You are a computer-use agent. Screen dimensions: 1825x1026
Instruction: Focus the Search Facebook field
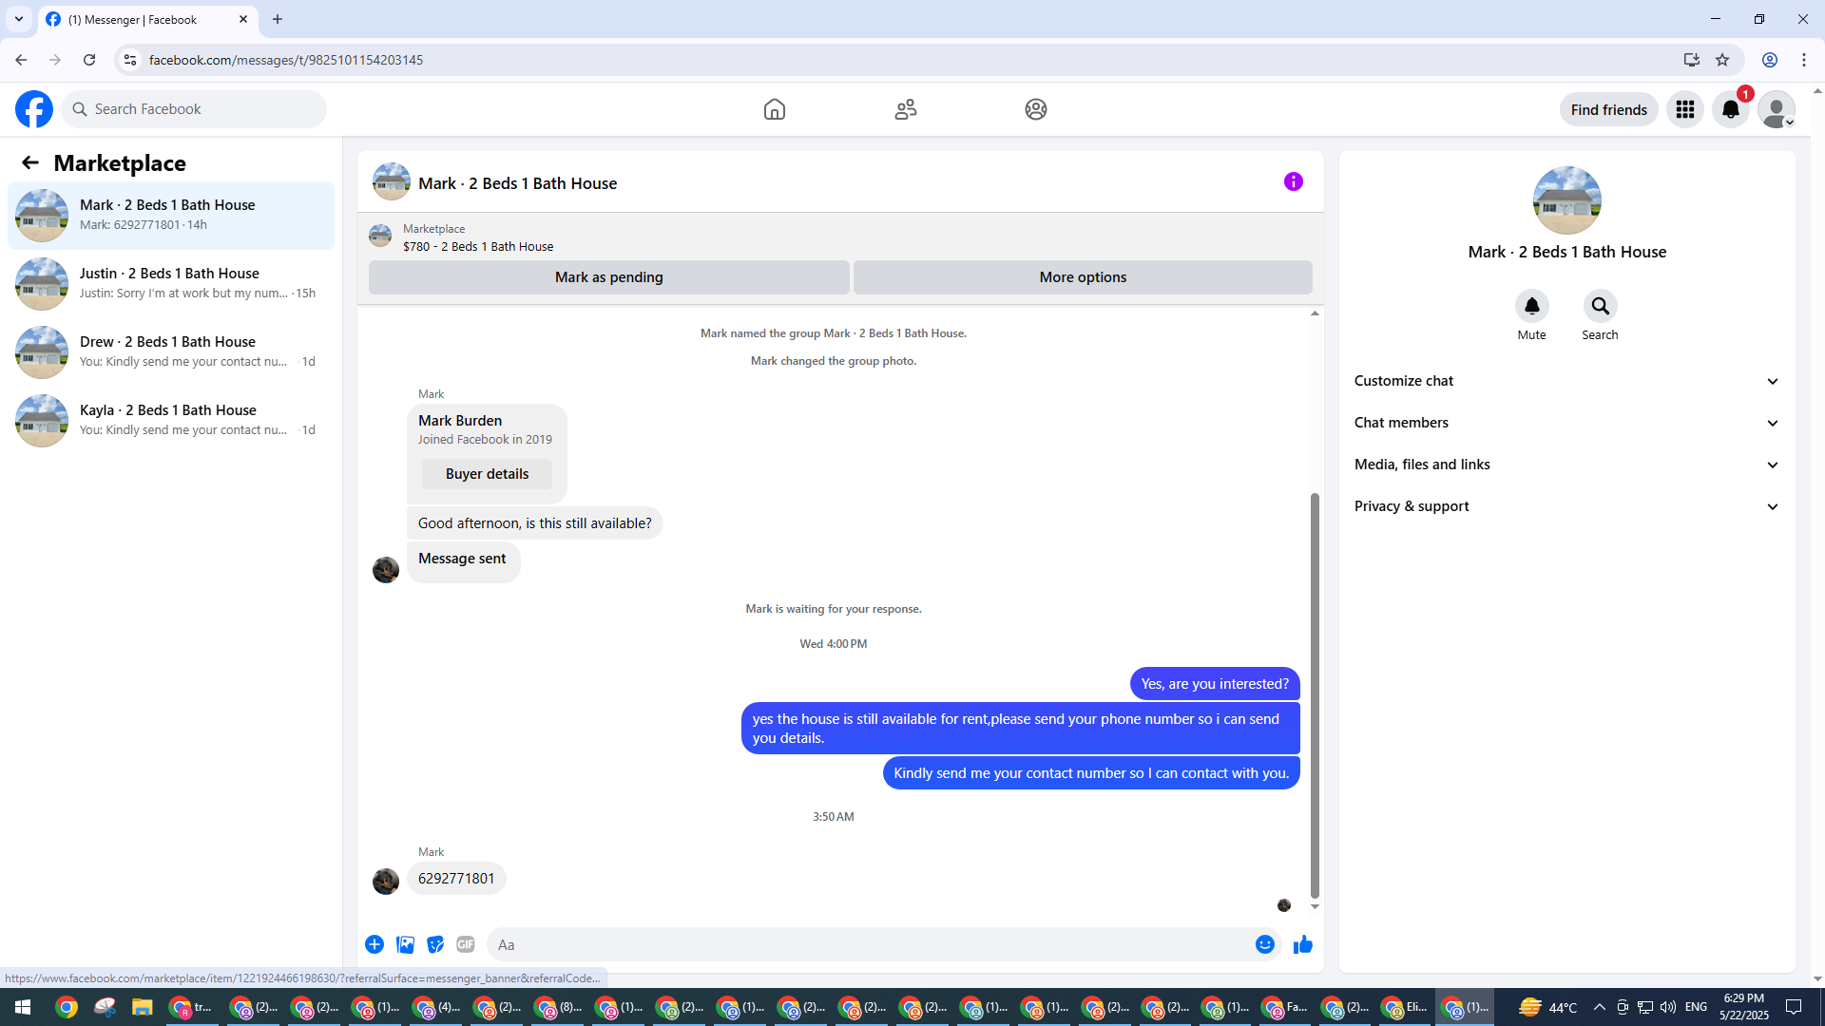coord(194,109)
